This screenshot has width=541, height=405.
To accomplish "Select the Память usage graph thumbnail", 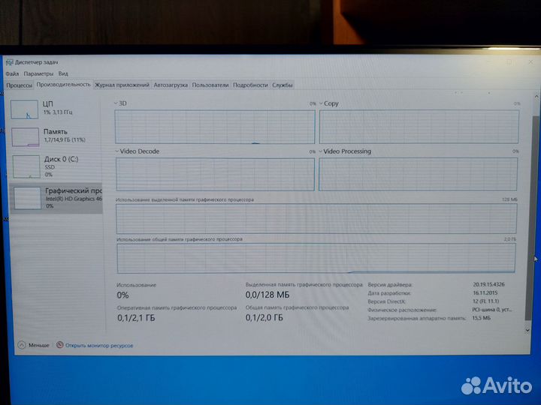I will point(26,136).
